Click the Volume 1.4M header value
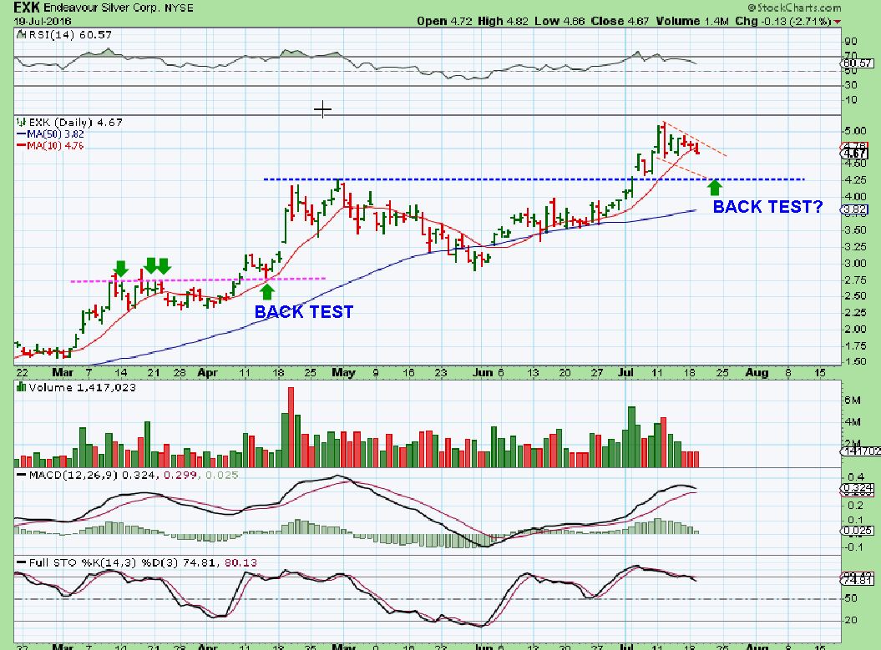This screenshot has height=650, width=881. [692, 22]
